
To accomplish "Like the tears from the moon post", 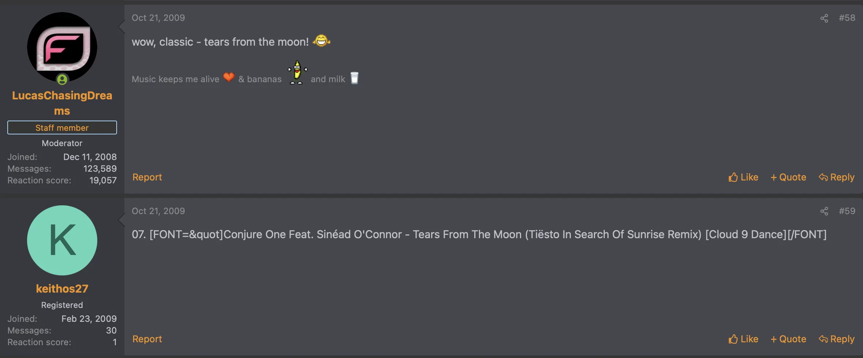I will coord(743,177).
